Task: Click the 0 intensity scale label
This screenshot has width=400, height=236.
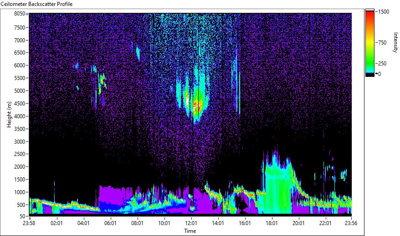Action: click(379, 74)
